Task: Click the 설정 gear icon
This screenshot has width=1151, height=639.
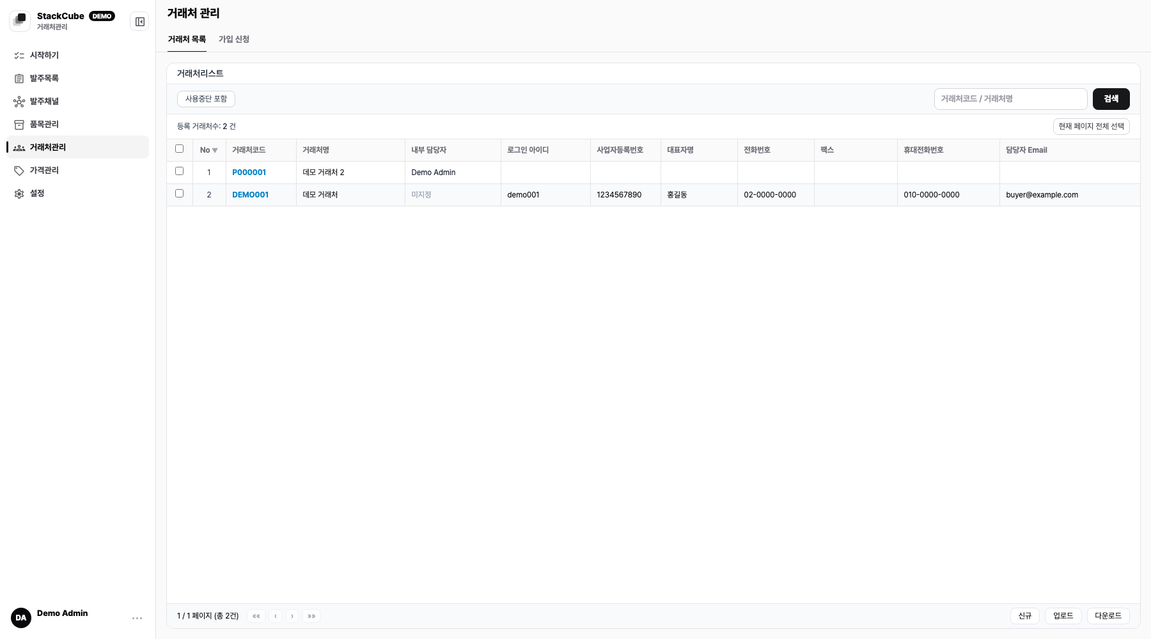Action: click(19, 194)
